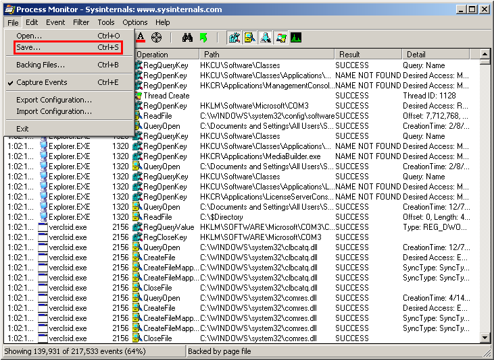Click the Include Process From Window target icon

[x=157, y=38]
